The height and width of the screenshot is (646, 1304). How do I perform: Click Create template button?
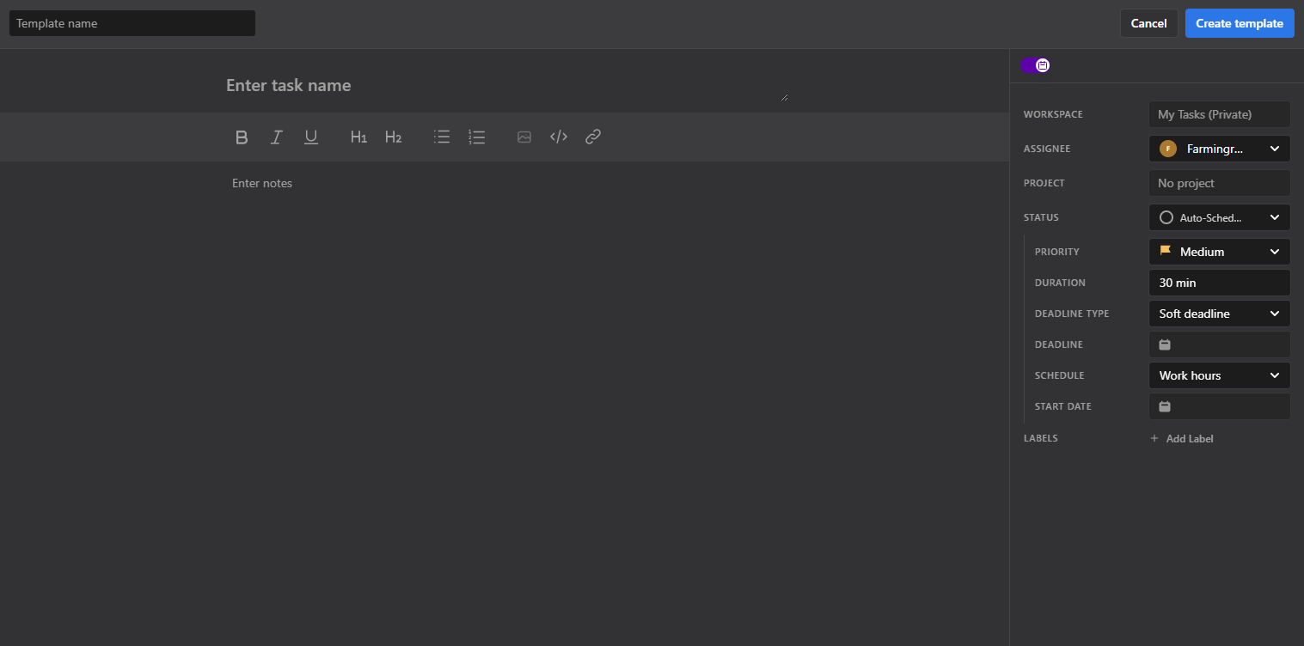[x=1240, y=23]
